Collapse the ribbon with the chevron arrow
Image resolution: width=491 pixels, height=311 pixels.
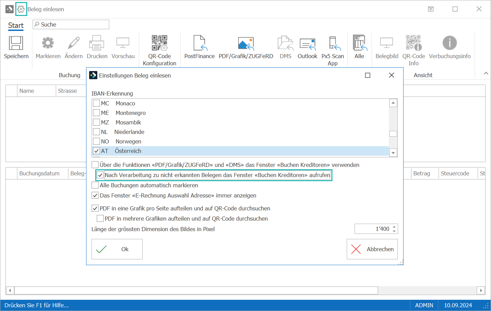pyautogui.click(x=486, y=73)
